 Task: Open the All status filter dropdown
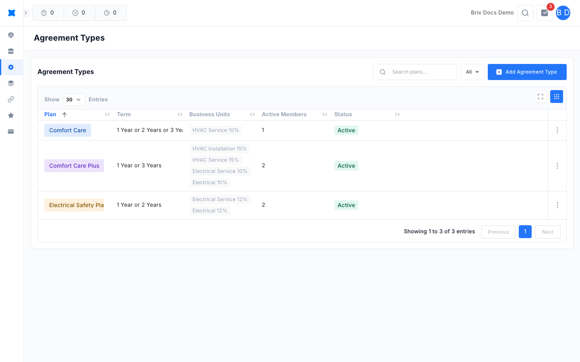(472, 72)
